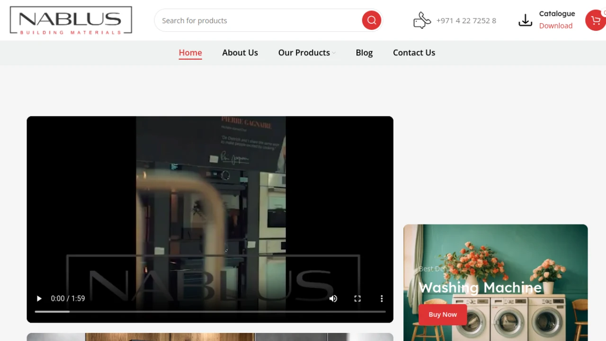The image size is (606, 341).
Task: Click the catalogue download arrow icon
Action: coord(525,20)
